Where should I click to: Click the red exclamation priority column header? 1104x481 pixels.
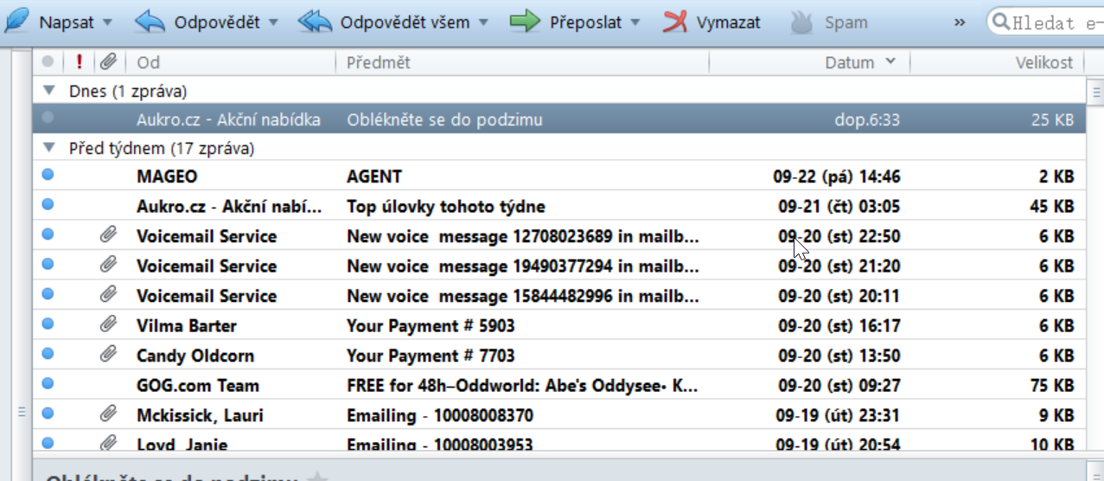point(79,61)
